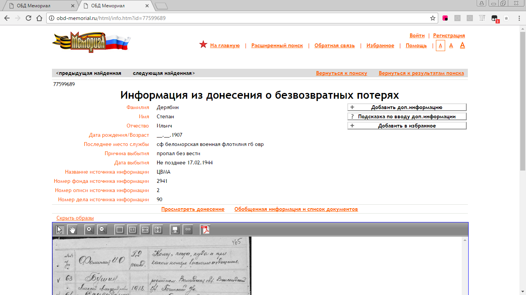Screen dimensions: 526x295
Task: Open На главную link
Action: (225, 46)
